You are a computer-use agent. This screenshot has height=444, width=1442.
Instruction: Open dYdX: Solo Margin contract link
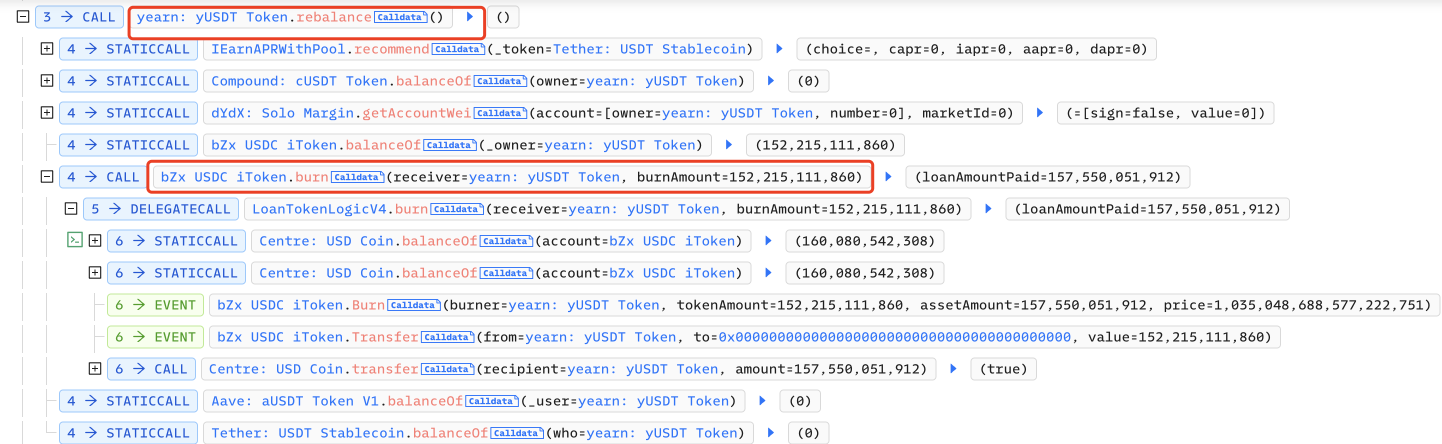coord(282,113)
